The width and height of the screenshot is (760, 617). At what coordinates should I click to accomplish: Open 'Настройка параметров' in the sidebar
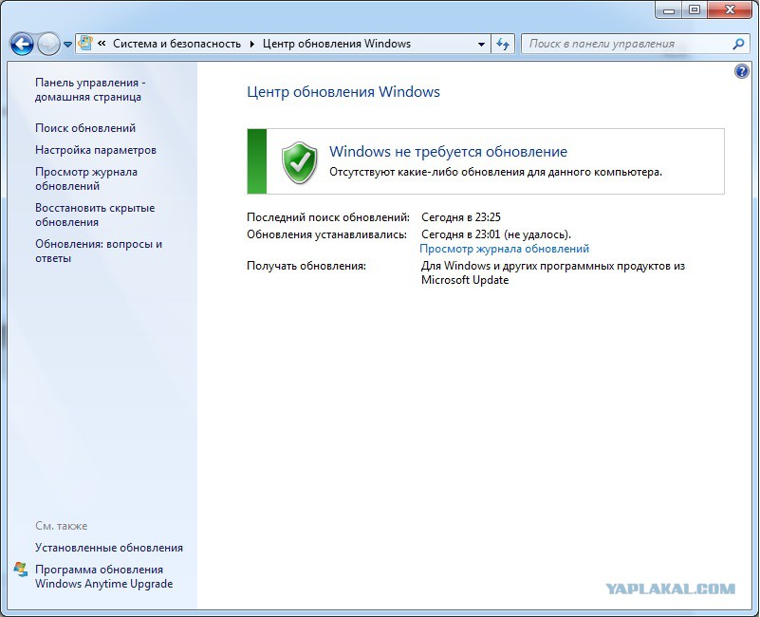click(x=96, y=150)
